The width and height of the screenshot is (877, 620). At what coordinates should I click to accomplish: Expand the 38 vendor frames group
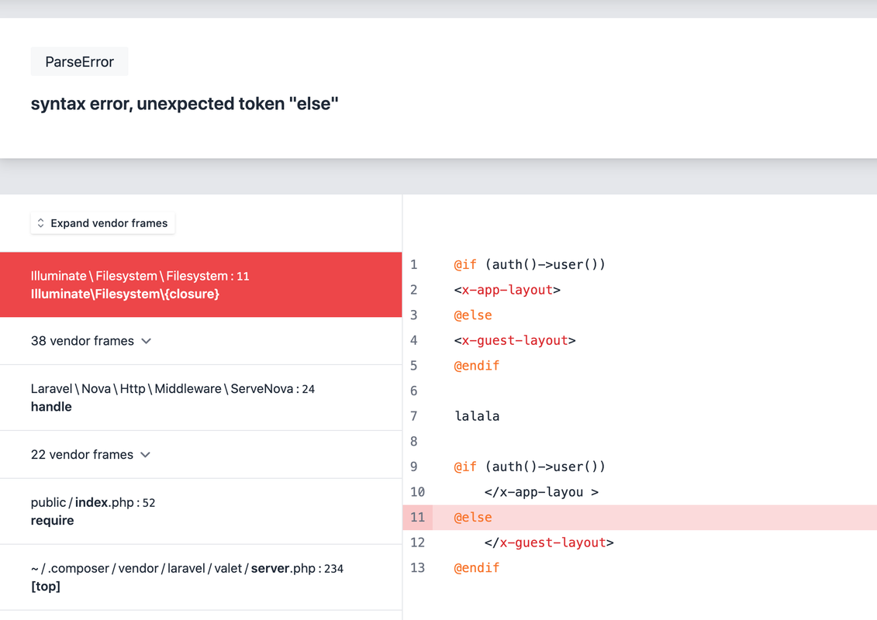[201, 341]
